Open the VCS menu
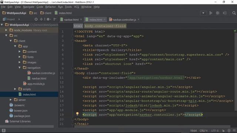237x133 pixels. pos(76,7)
